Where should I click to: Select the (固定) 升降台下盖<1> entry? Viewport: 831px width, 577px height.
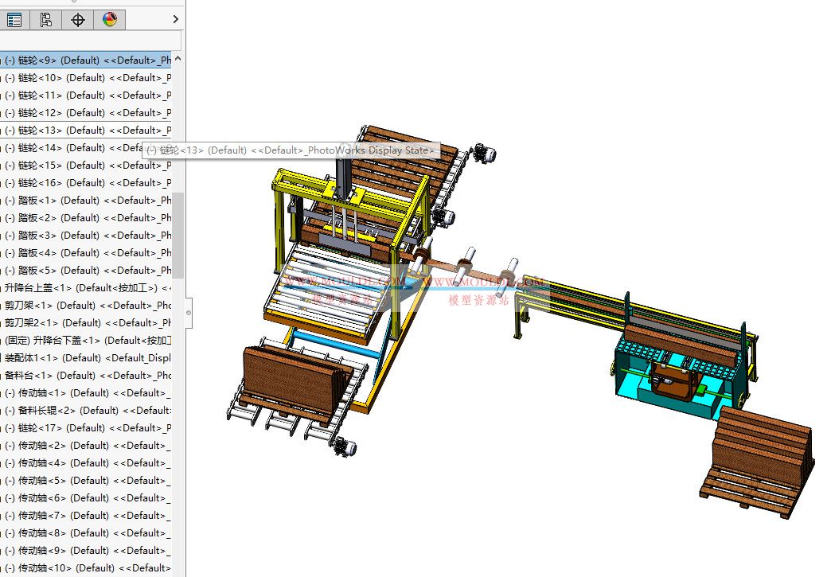(x=80, y=340)
